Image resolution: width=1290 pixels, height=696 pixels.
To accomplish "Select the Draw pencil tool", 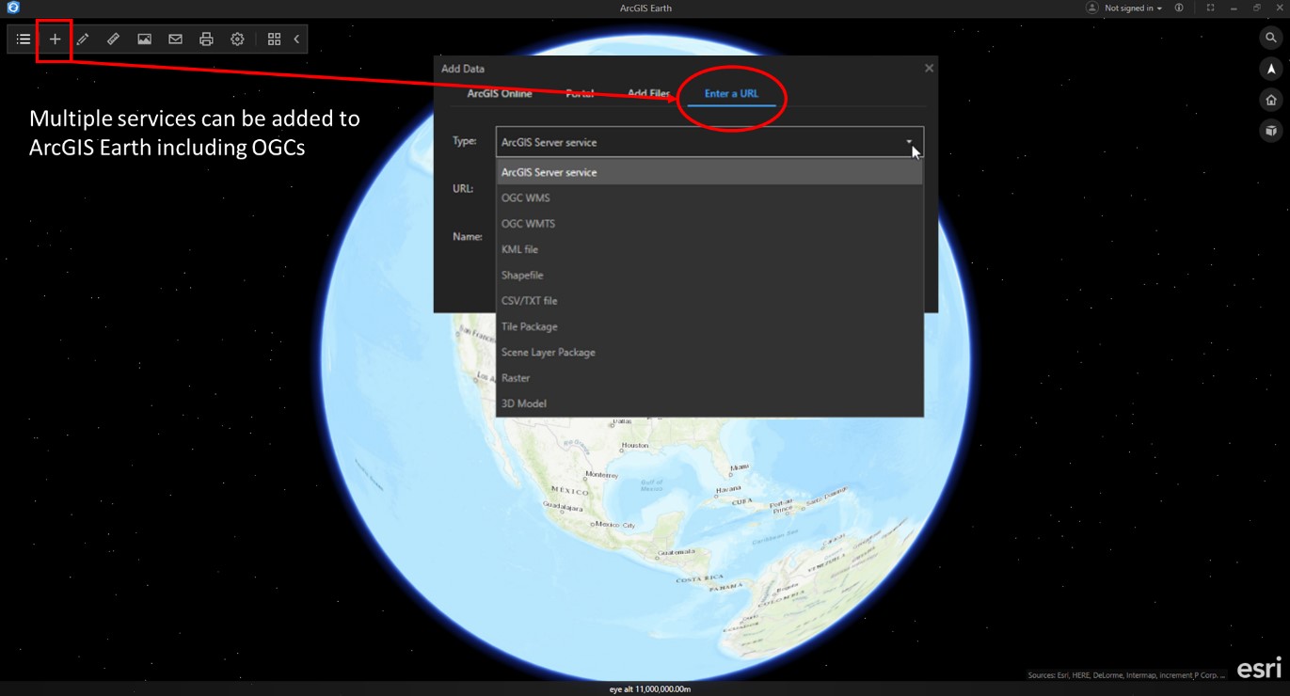I will tap(83, 40).
